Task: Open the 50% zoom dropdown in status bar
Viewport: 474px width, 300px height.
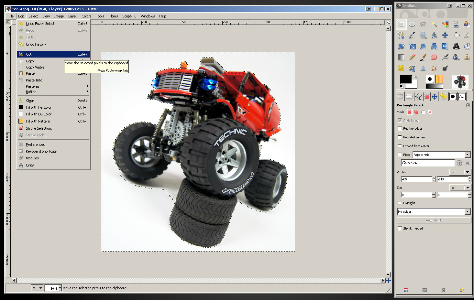Action: (x=60, y=288)
